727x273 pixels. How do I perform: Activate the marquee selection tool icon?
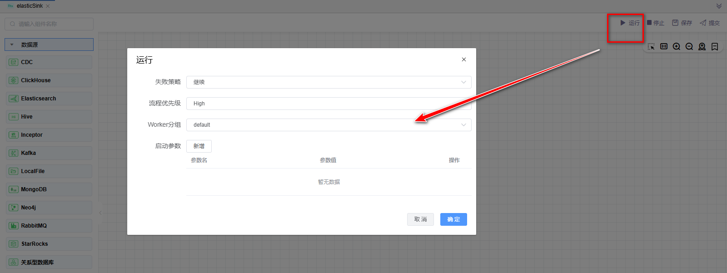(x=651, y=47)
